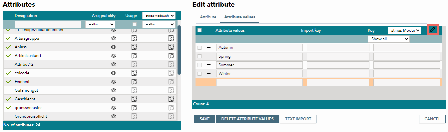
Task: Open the 'Show all' dropdown
Action: coord(388,39)
